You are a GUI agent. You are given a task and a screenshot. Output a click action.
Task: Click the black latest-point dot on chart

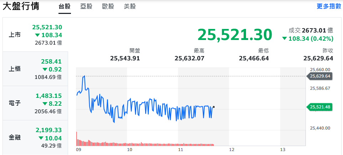[x=214, y=107]
